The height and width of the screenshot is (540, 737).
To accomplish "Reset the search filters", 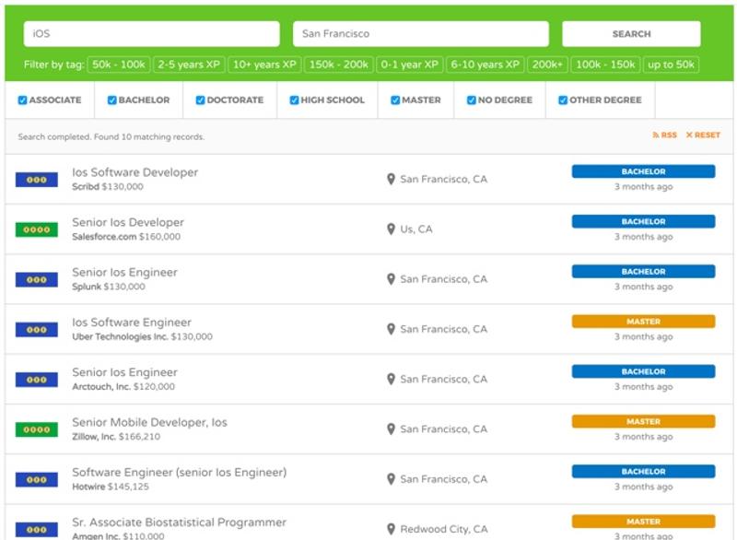I will point(703,135).
